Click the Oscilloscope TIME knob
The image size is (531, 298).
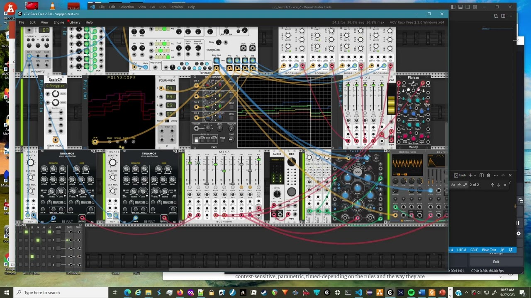(231, 139)
